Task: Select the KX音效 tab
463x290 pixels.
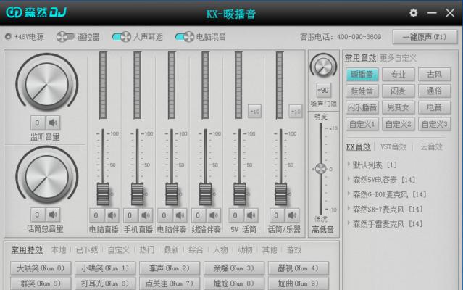Action: click(x=358, y=146)
